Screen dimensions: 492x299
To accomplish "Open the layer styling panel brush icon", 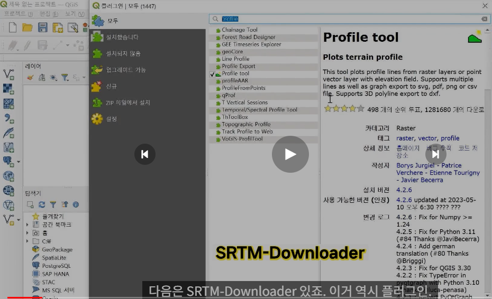I will (30, 78).
